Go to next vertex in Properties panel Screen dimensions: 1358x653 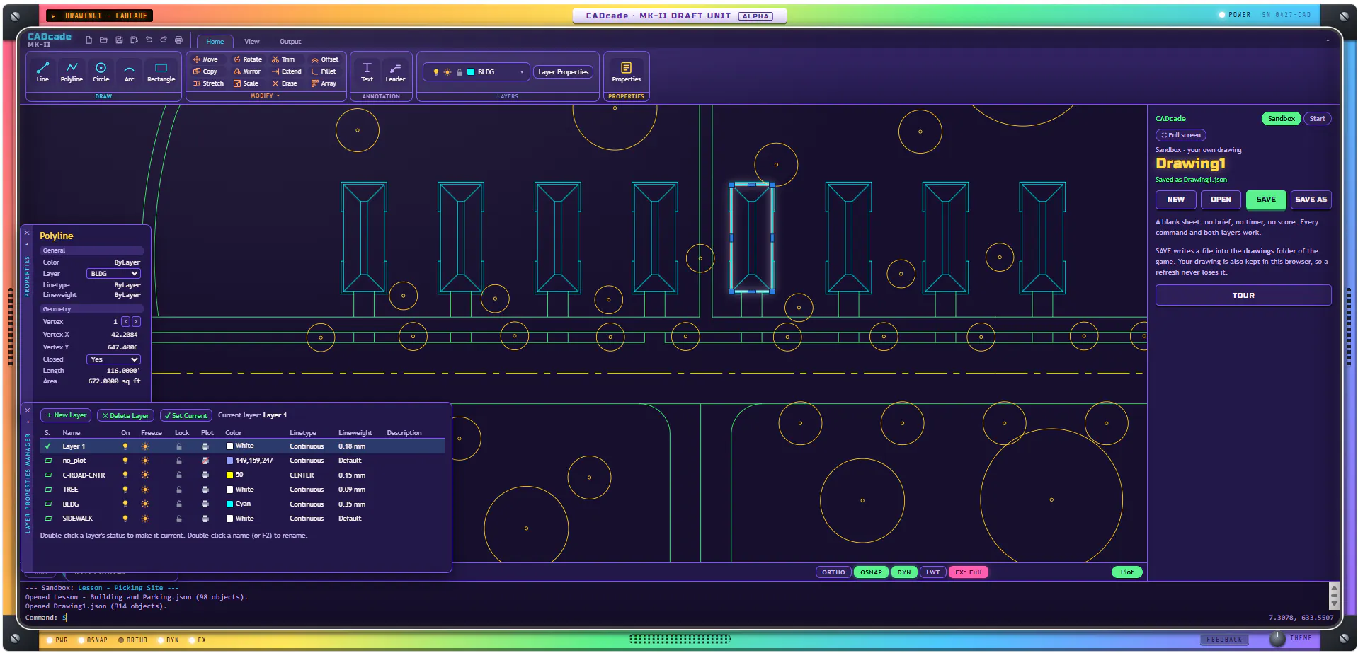pos(137,322)
